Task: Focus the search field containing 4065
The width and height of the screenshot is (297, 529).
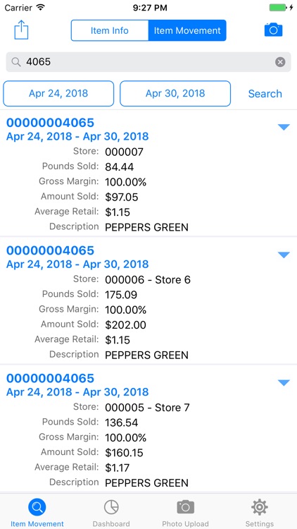Action: coord(148,62)
